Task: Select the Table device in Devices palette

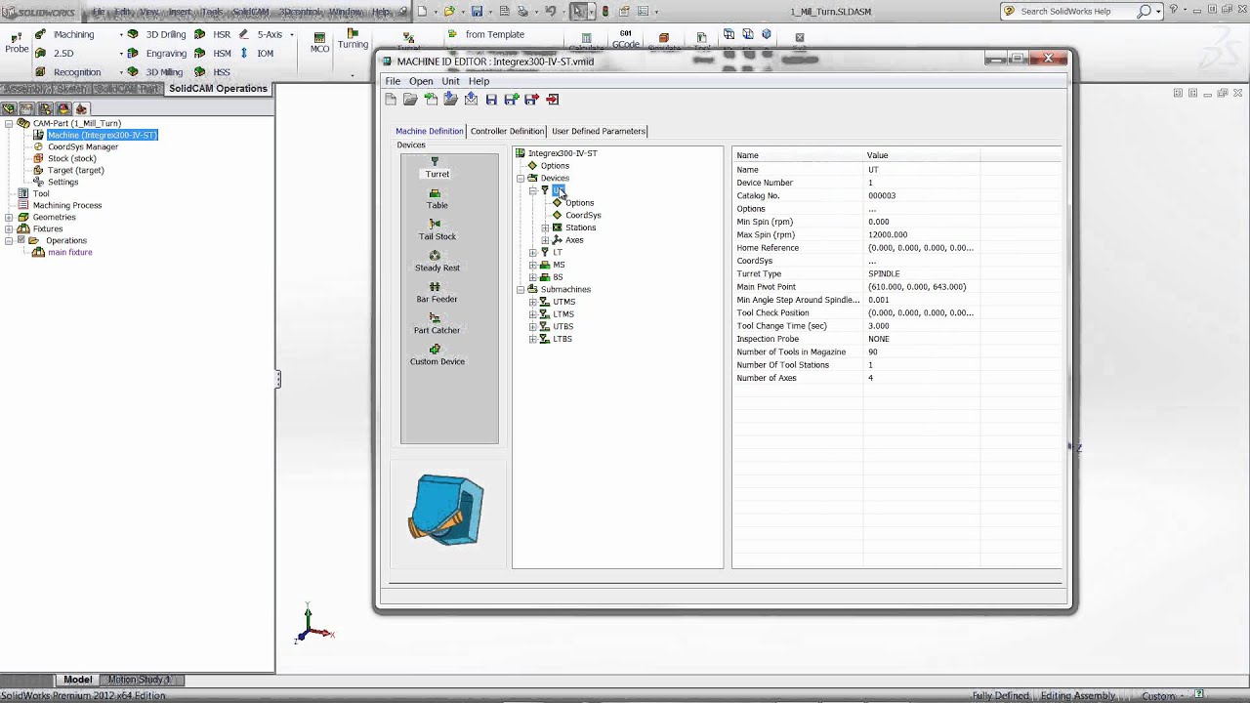Action: point(436,199)
